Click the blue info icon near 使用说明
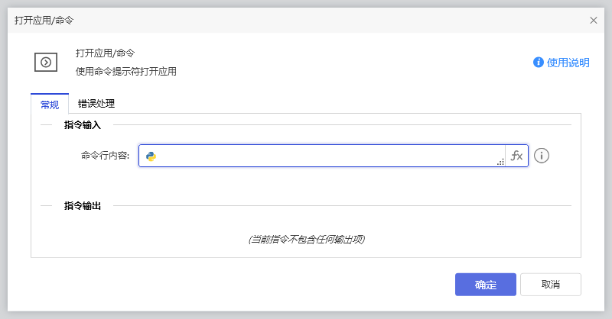The height and width of the screenshot is (319, 612). click(x=539, y=63)
